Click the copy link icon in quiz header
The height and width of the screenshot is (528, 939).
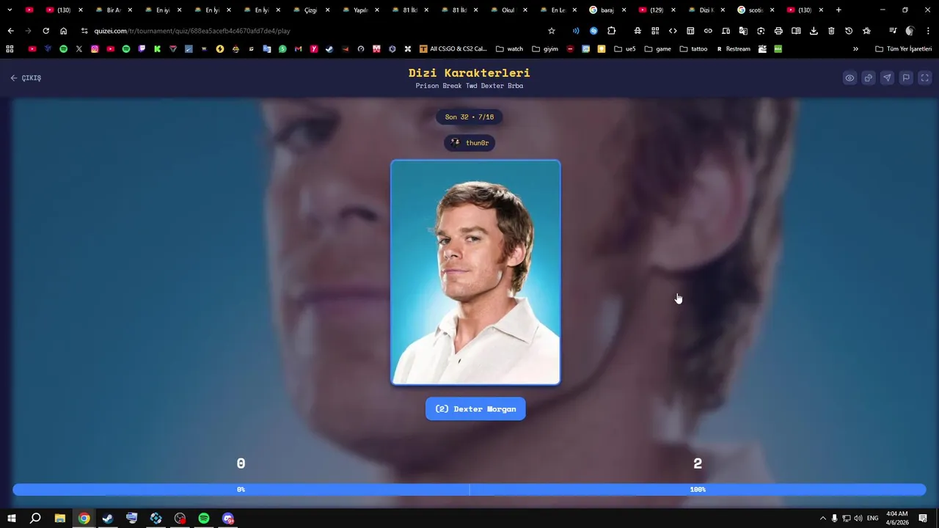click(x=869, y=78)
